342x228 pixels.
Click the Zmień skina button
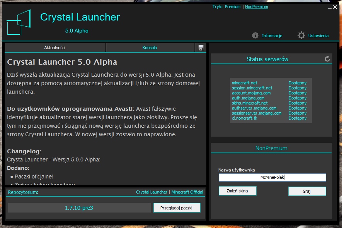click(238, 191)
